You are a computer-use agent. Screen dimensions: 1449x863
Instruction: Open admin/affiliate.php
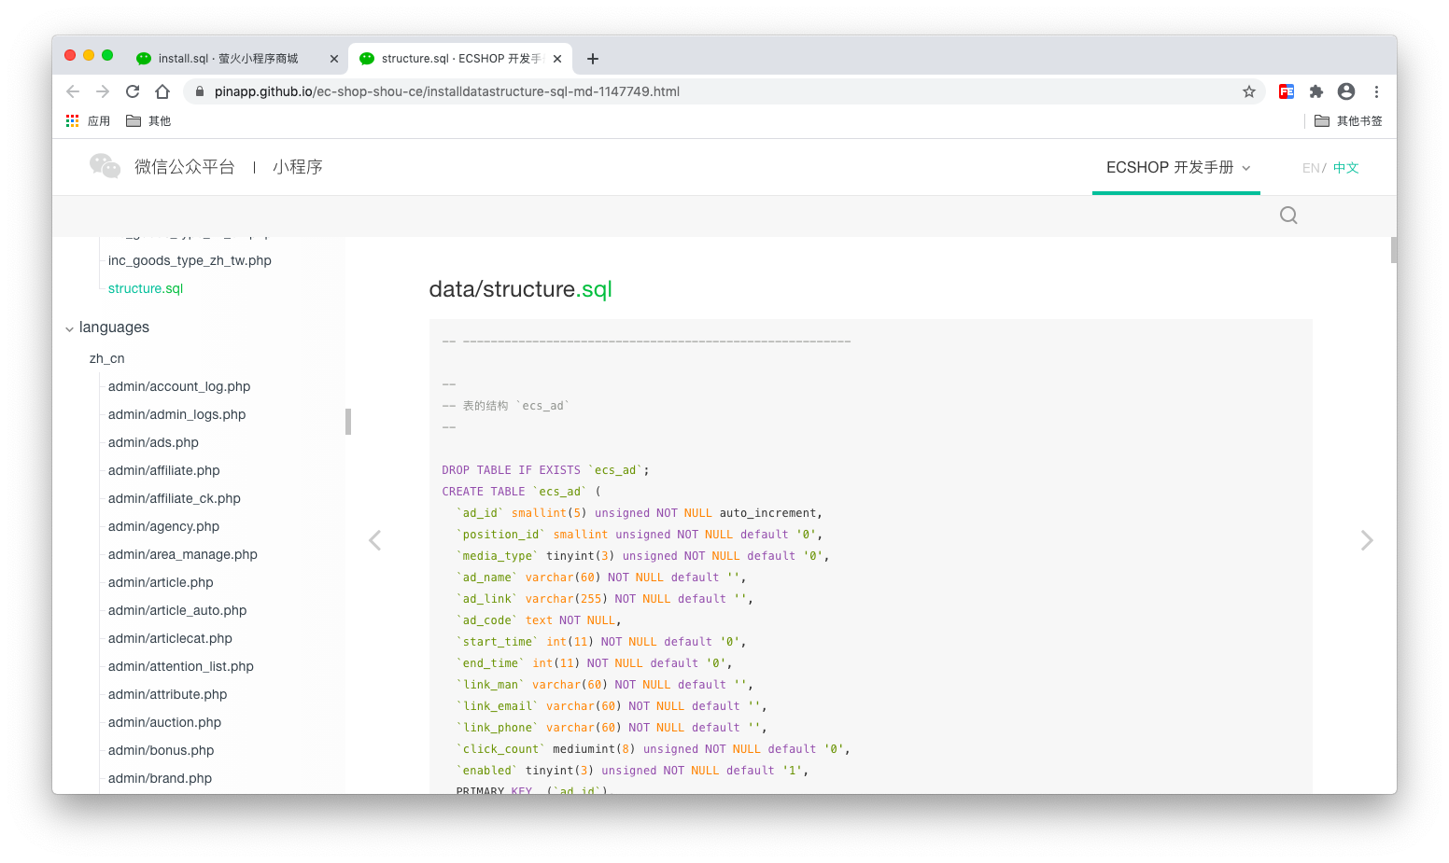[x=164, y=470]
